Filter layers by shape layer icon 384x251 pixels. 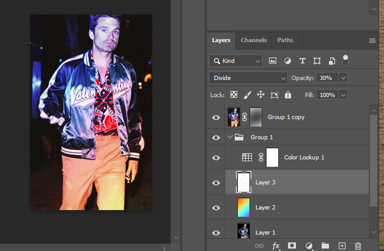(317, 60)
